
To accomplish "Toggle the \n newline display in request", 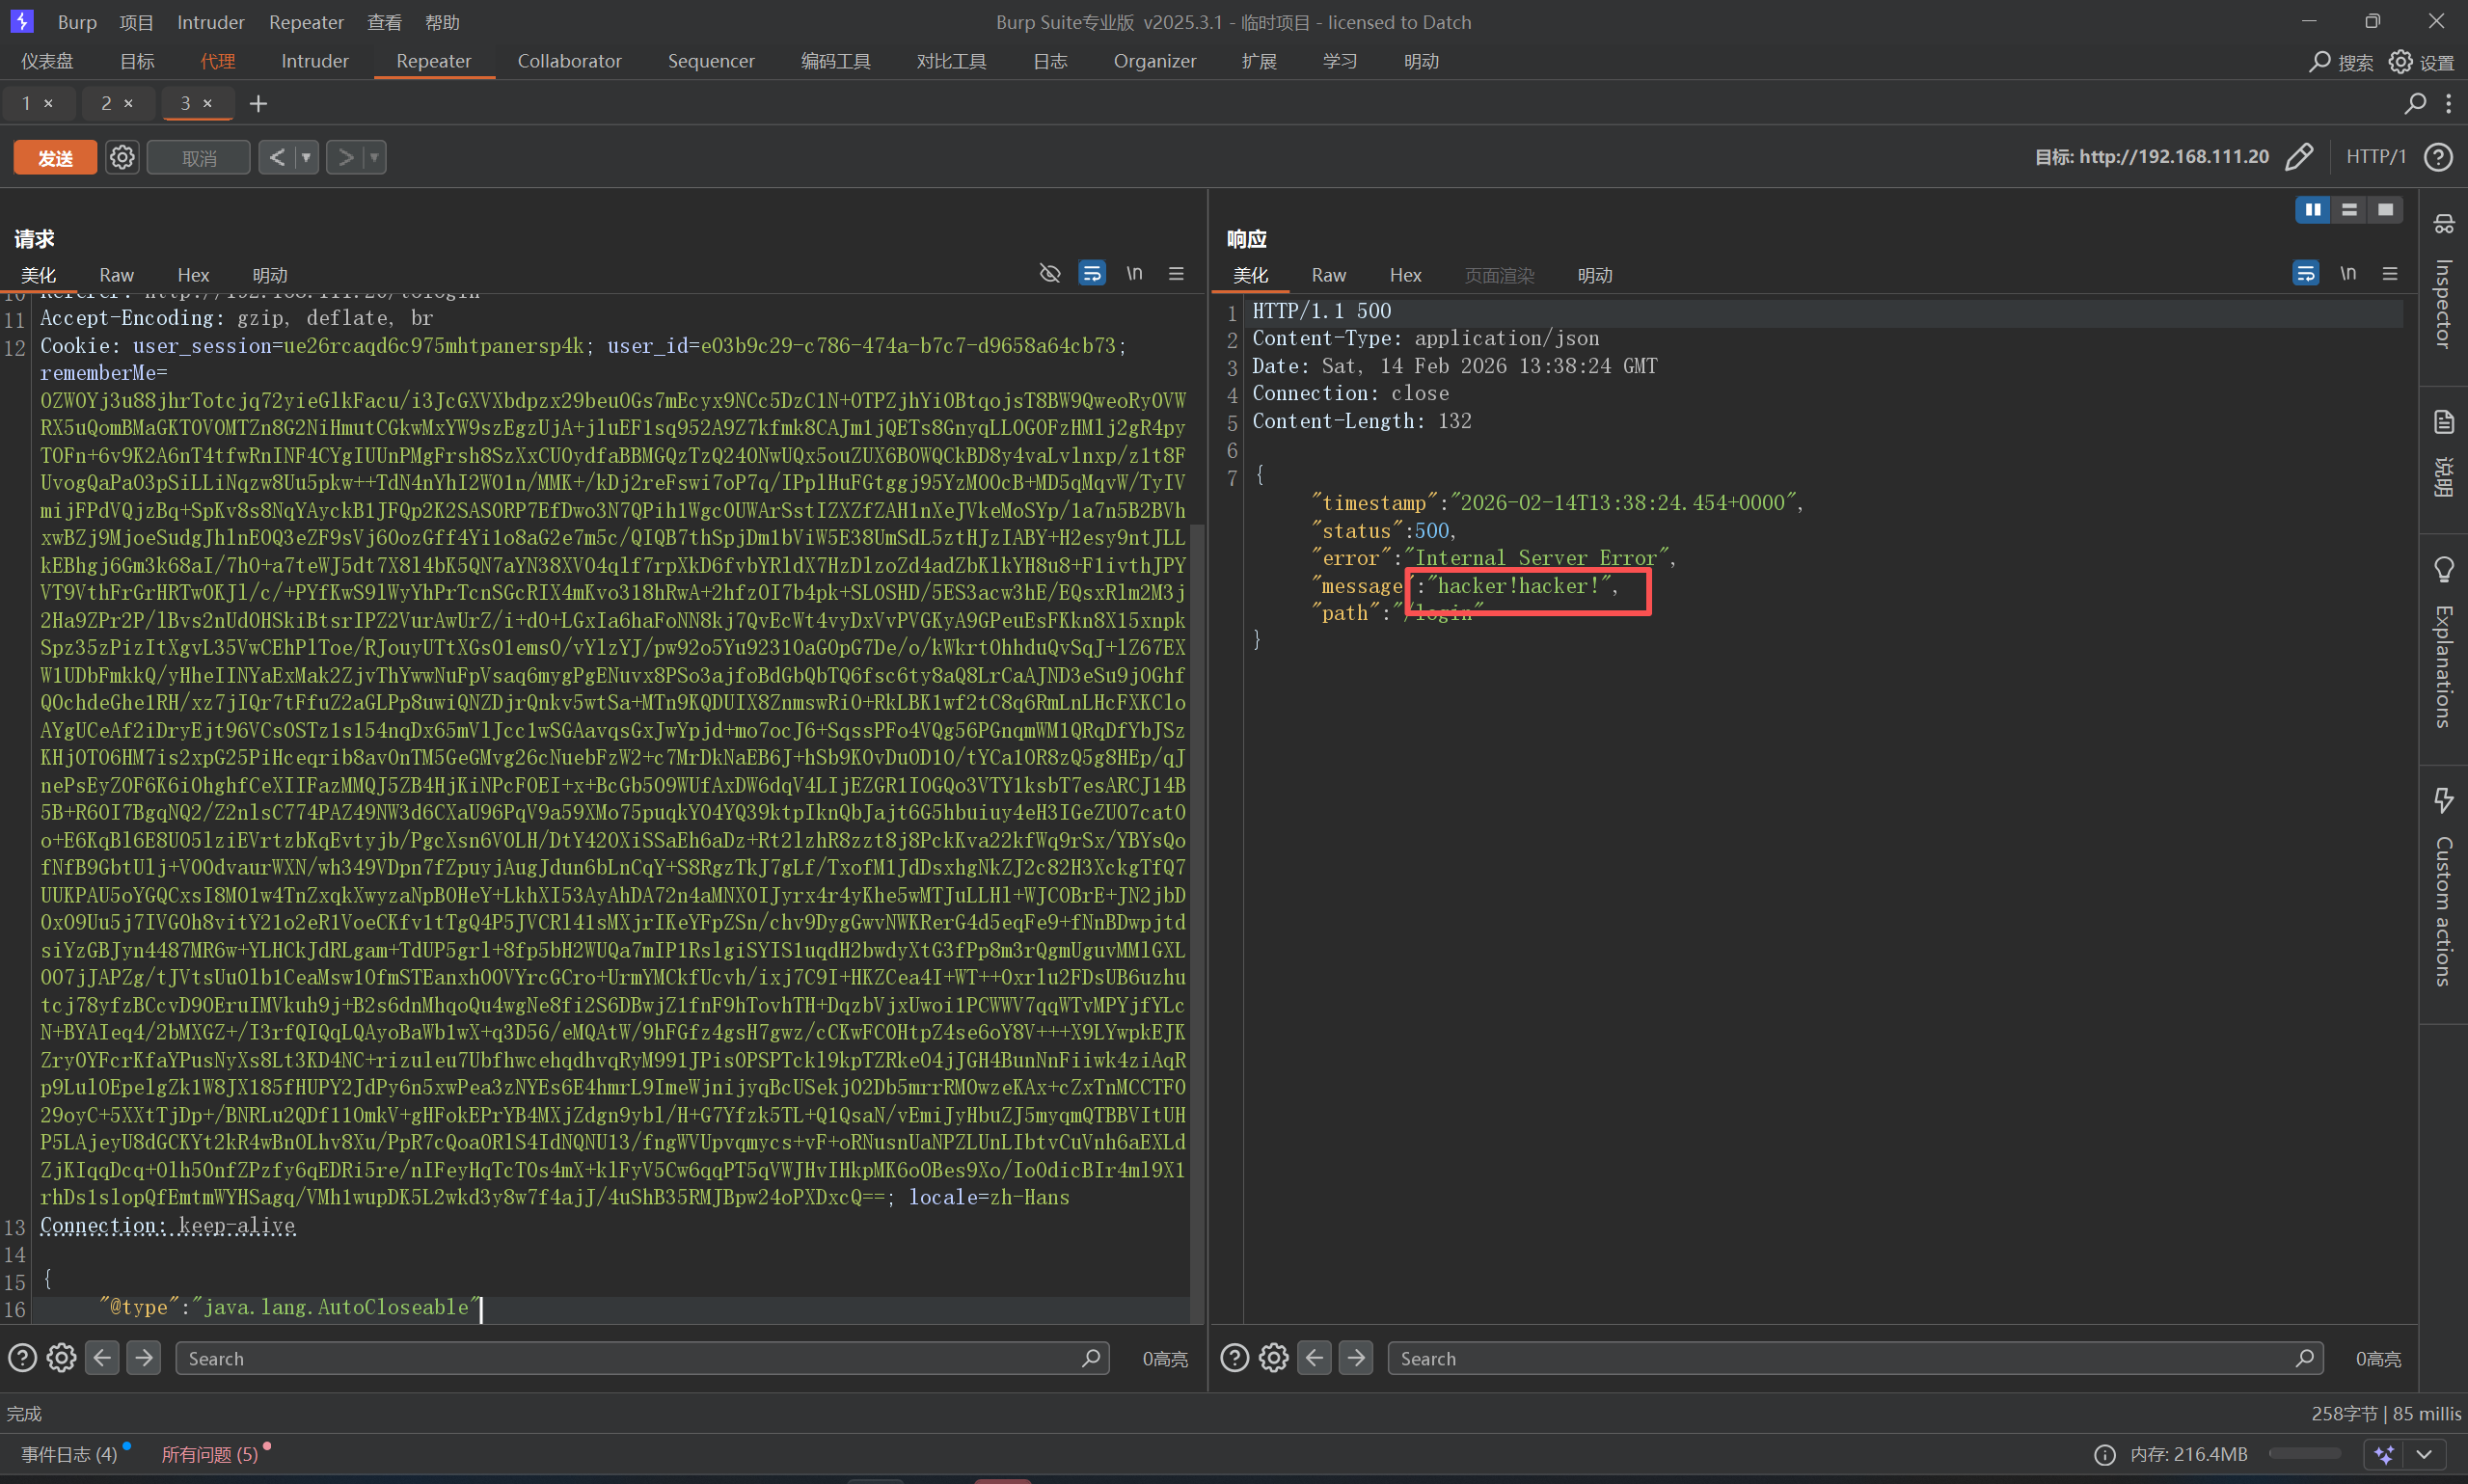I will 1134,273.
